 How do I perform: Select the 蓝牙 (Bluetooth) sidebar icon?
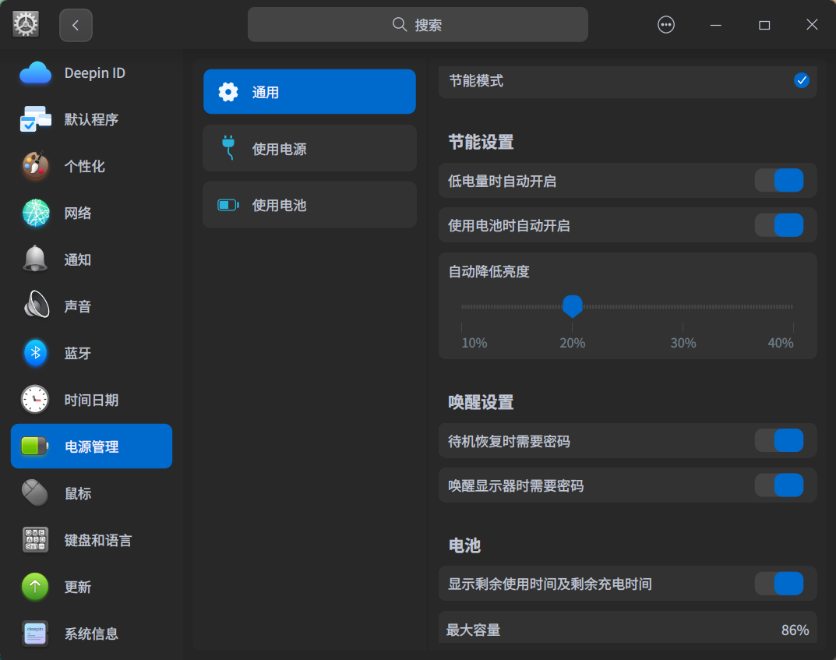coord(35,353)
